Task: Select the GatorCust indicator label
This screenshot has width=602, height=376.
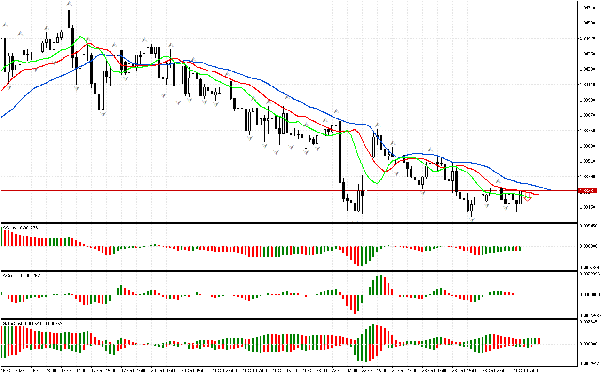Action: [32, 323]
